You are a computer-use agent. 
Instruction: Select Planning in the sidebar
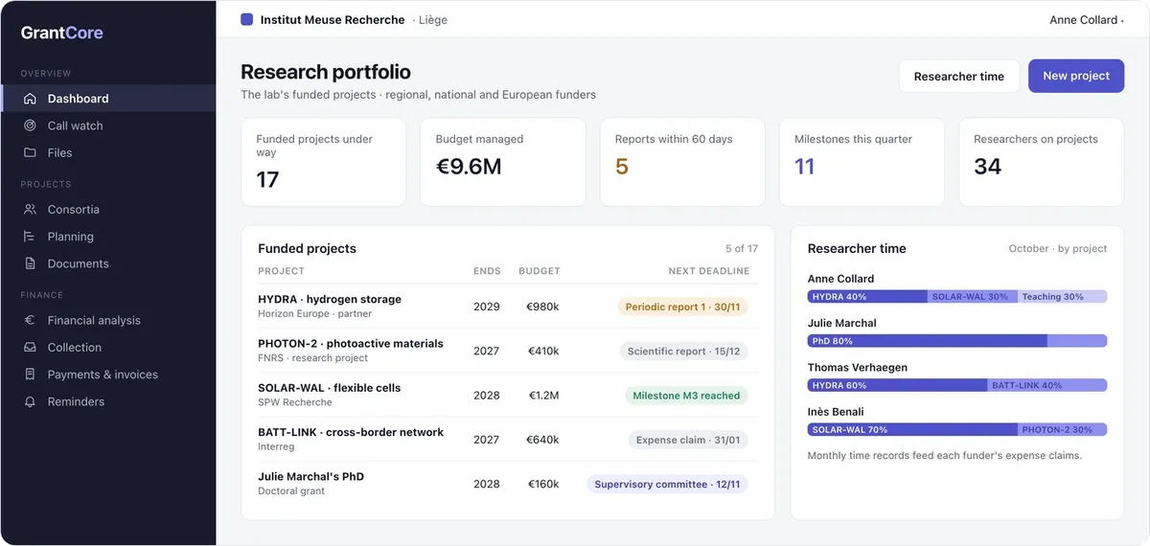(108, 237)
